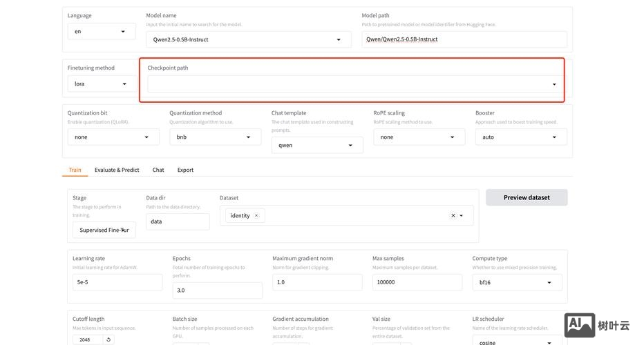The height and width of the screenshot is (345, 635).
Task: Click the Model name dropdown arrow
Action: click(x=339, y=39)
